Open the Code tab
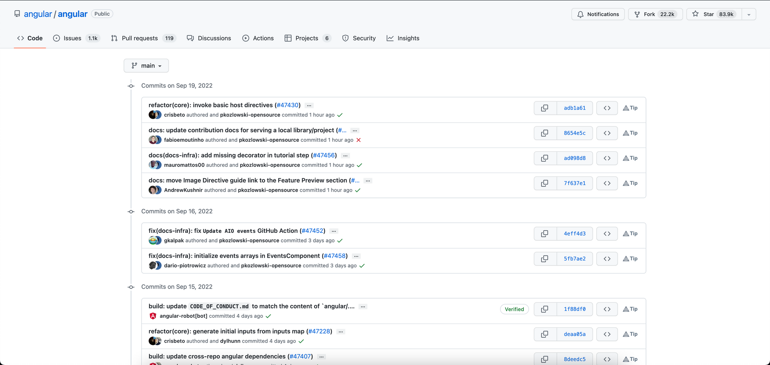770x365 pixels. coord(30,38)
